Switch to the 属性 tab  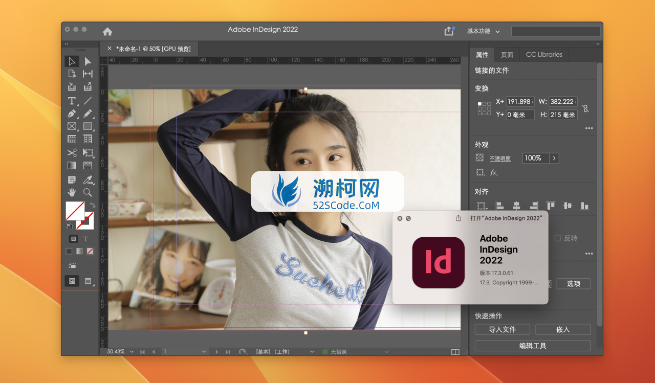482,55
